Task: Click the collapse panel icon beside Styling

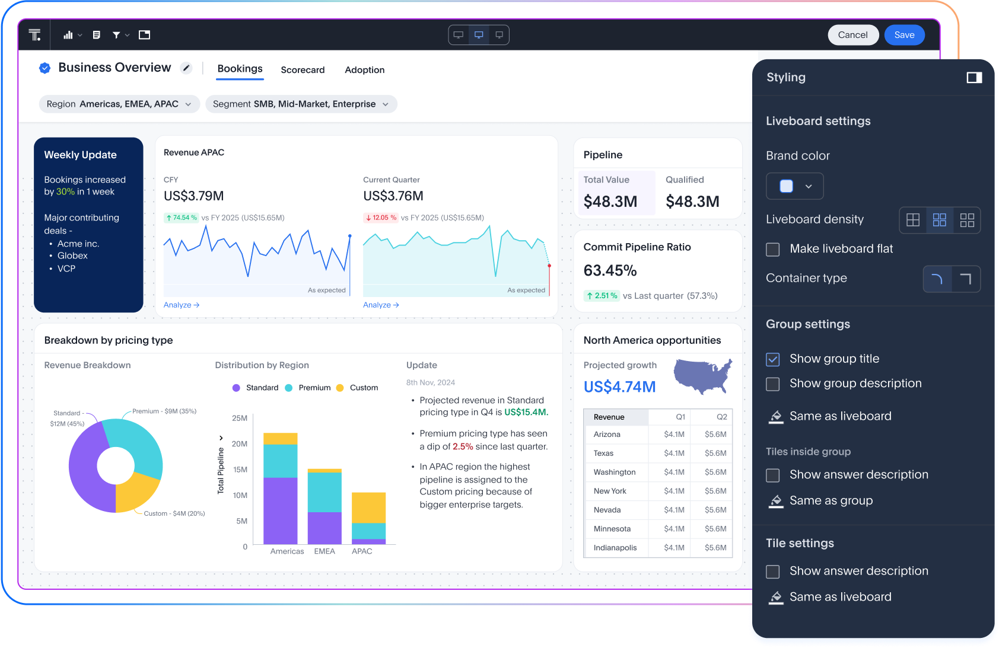Action: (x=974, y=77)
